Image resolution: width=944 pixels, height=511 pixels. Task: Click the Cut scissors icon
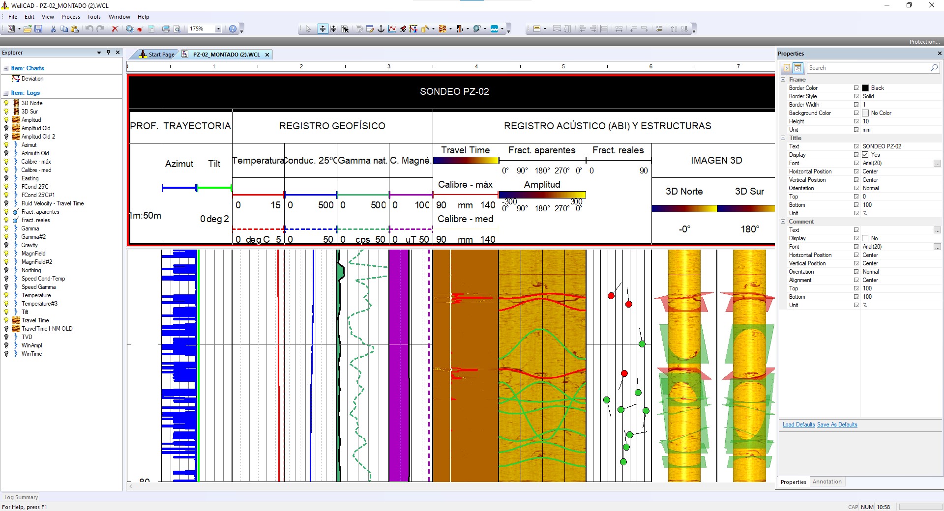tap(53, 29)
